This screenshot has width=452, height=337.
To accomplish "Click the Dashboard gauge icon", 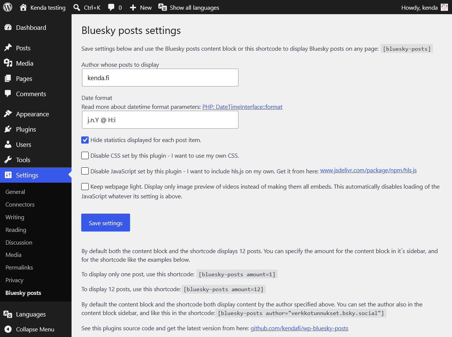I will click(x=8, y=28).
